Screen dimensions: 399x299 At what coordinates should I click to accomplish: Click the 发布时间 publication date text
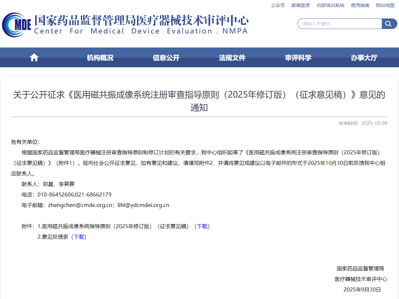(x=362, y=123)
